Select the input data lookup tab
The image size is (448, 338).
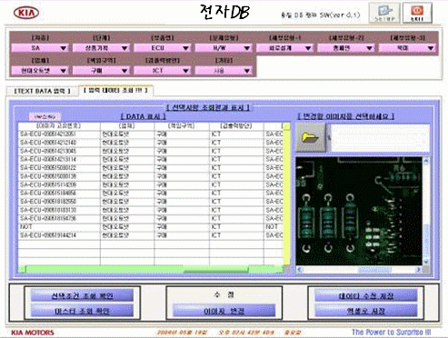pyautogui.click(x=116, y=90)
